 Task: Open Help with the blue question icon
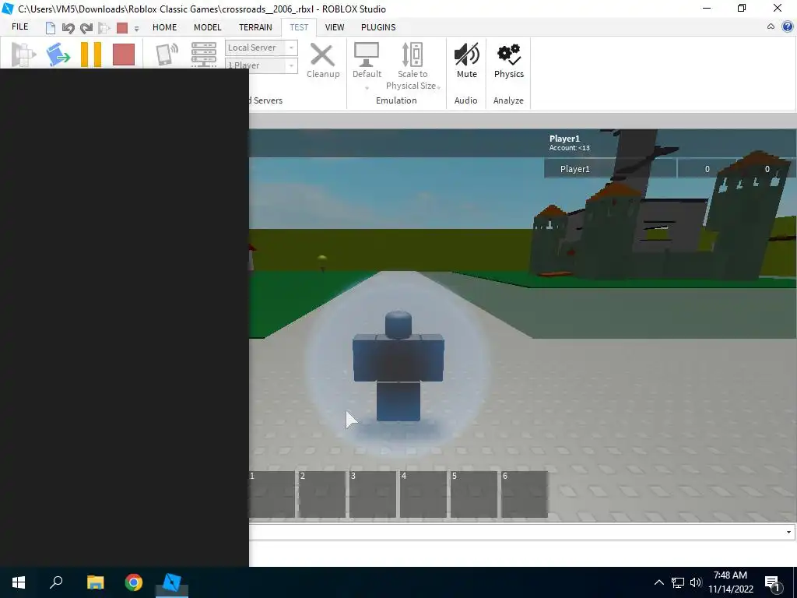[x=788, y=27]
